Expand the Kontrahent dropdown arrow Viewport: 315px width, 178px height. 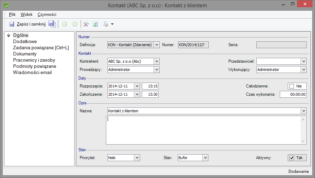157,61
